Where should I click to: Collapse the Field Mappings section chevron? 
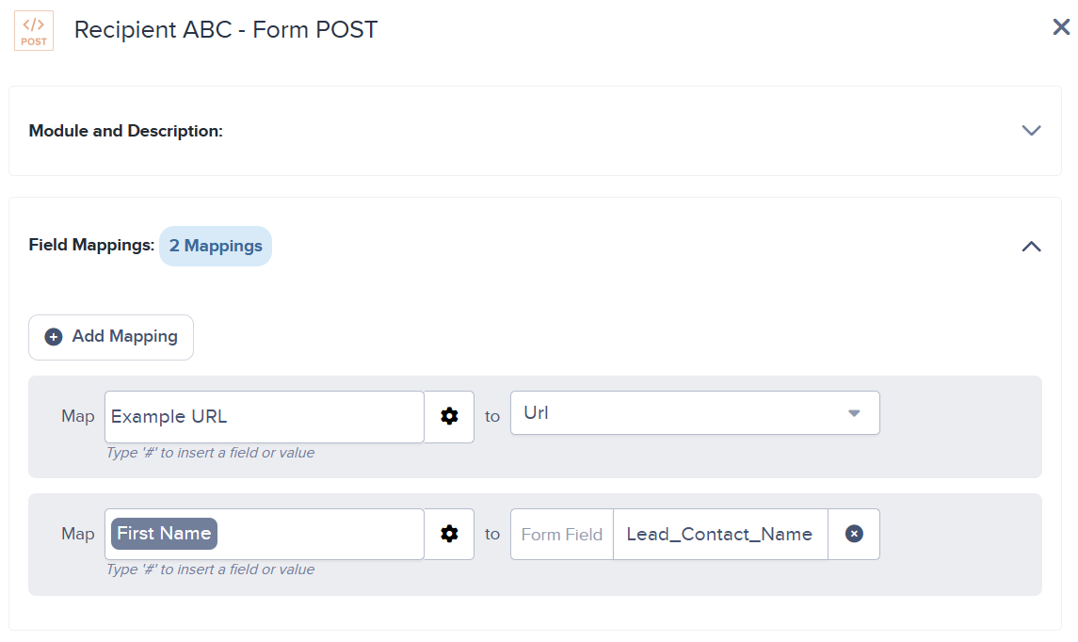[x=1031, y=246]
